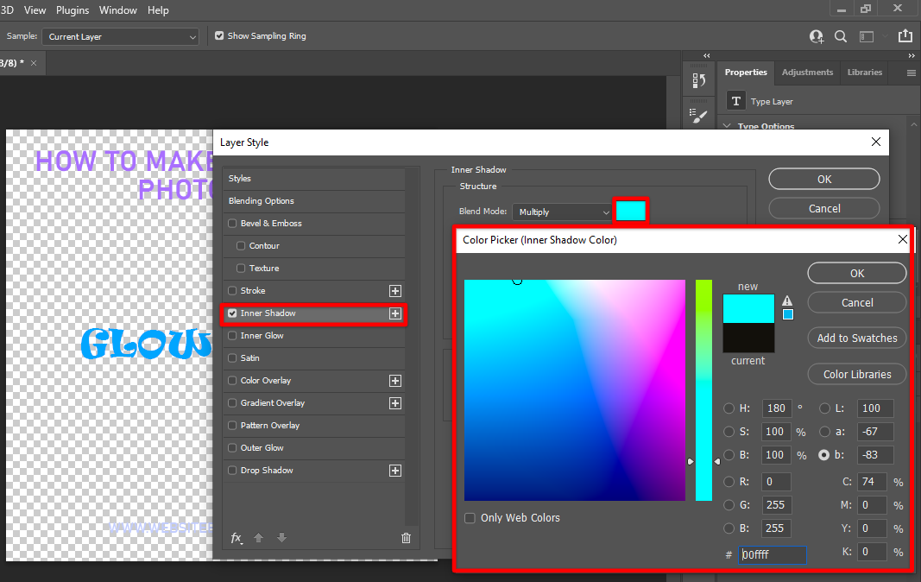Open the Brush Settings panel icon
The image size is (921, 582).
[x=699, y=116]
